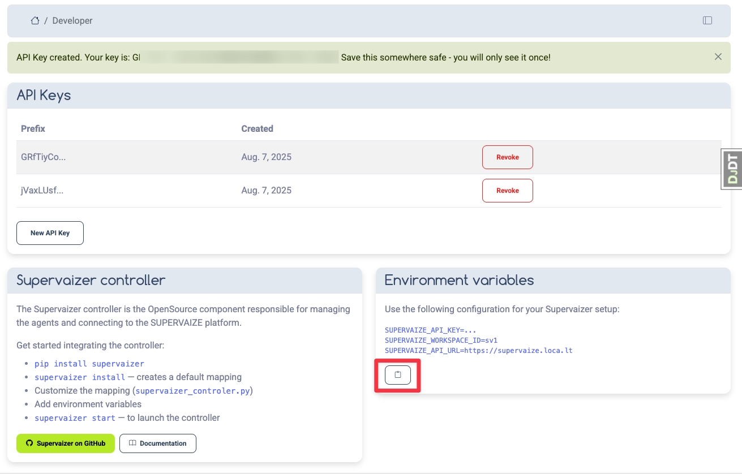
Task: Copy environment variables with clipboard icon
Action: pyautogui.click(x=398, y=375)
